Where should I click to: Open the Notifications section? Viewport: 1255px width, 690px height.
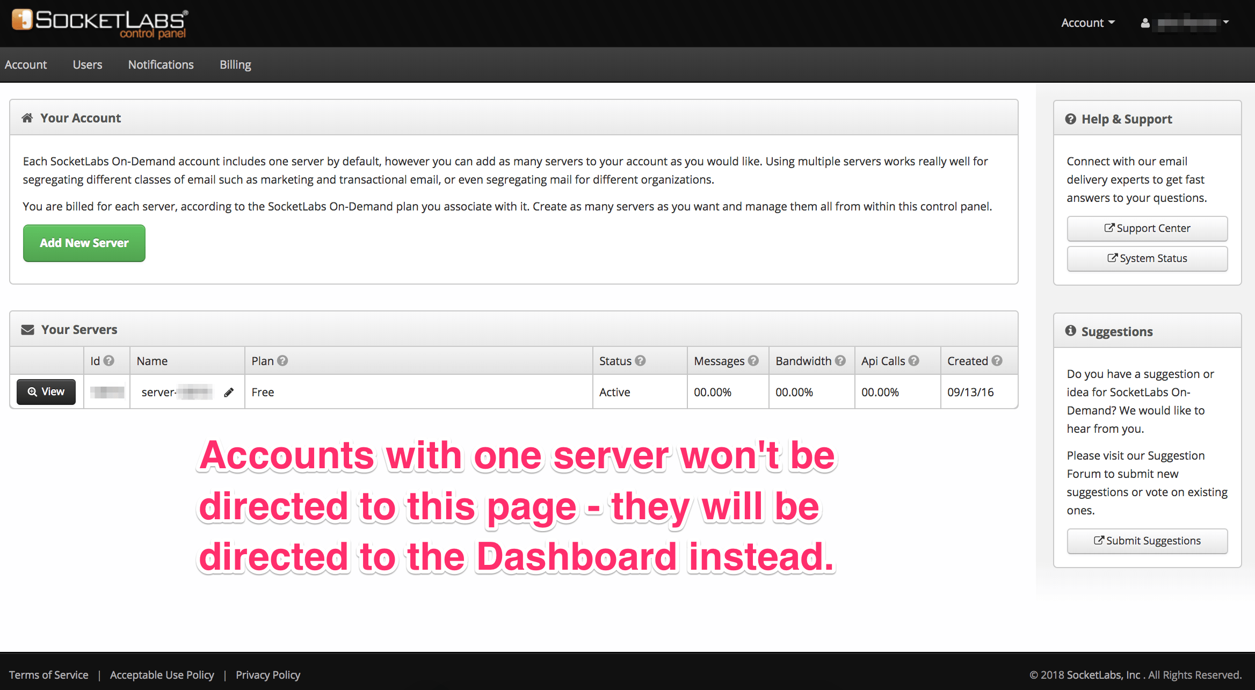point(161,64)
